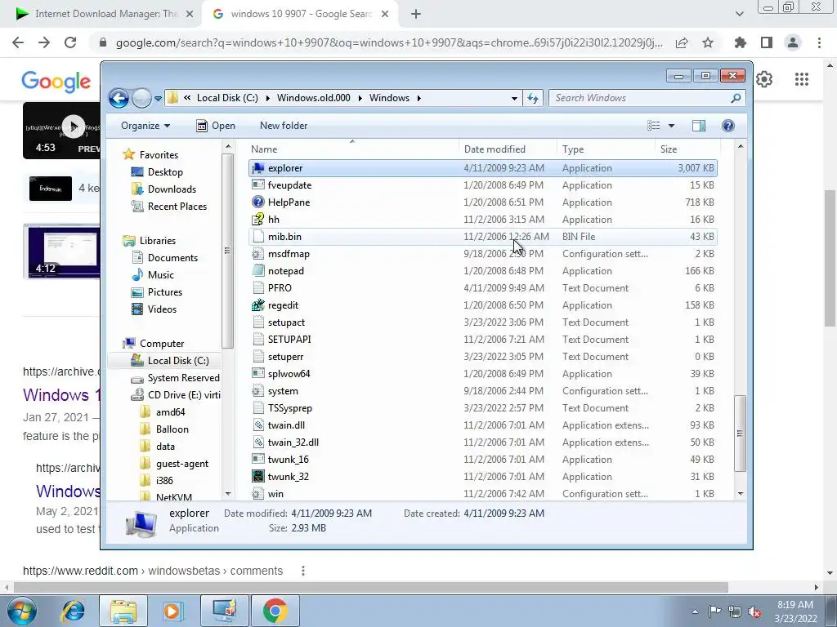
Task: Sort files by the Type column
Action: tap(606, 149)
